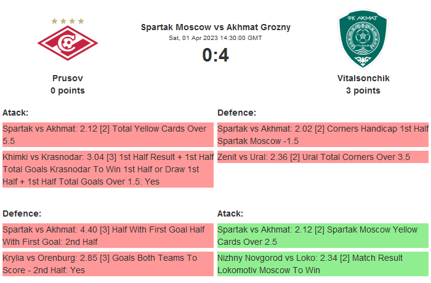Select the Khimki vs Krasnodar bet row
This screenshot has height=283, width=431.
[108, 169]
